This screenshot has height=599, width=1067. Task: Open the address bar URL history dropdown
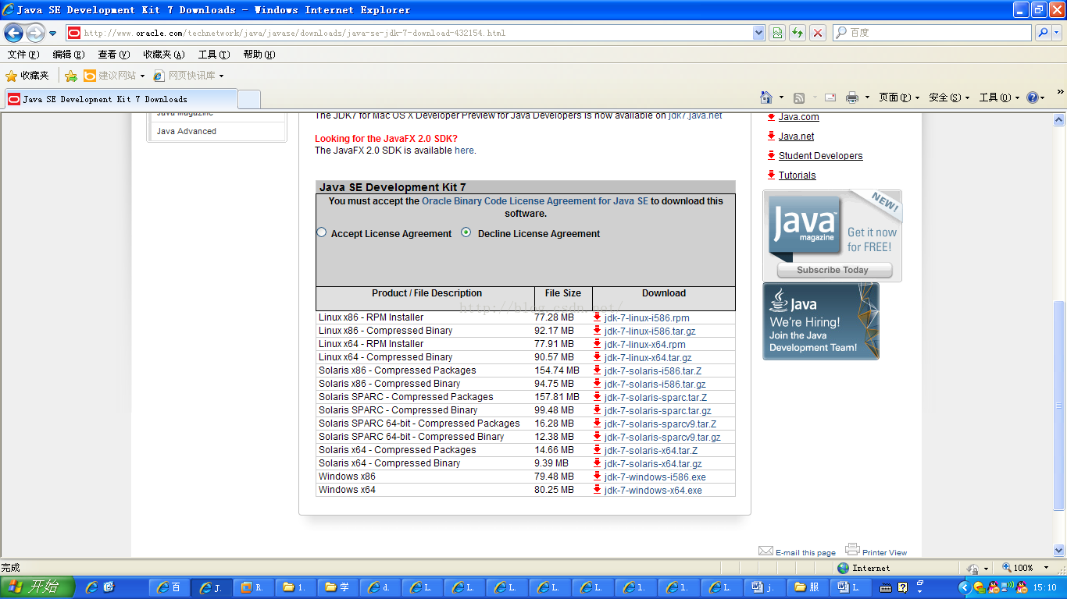[x=758, y=33]
